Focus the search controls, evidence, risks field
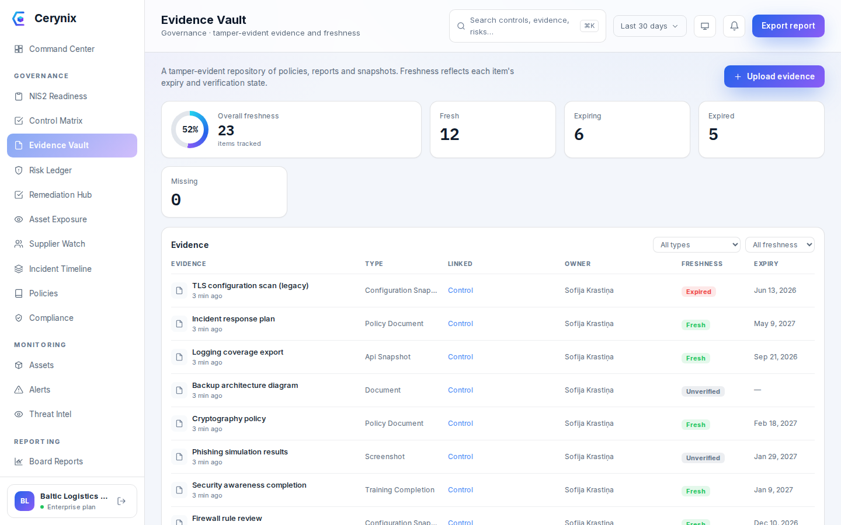This screenshot has height=525, width=841. click(527, 26)
